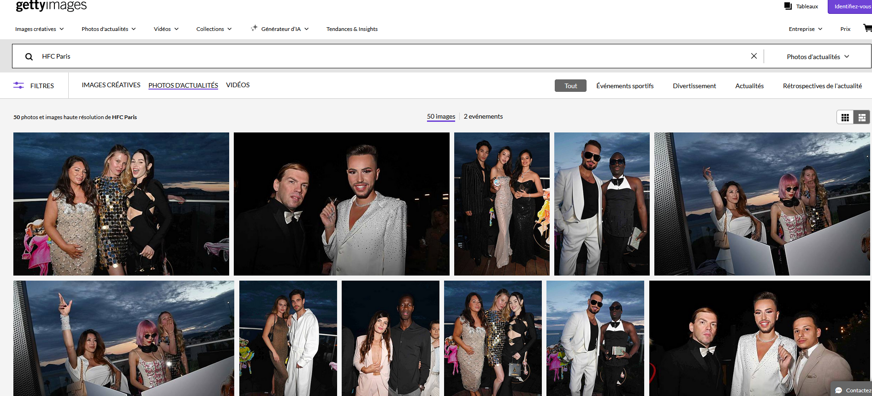Open first-row photo of pink-haired DJ waving
Screen dimensions: 872x396
click(762, 204)
